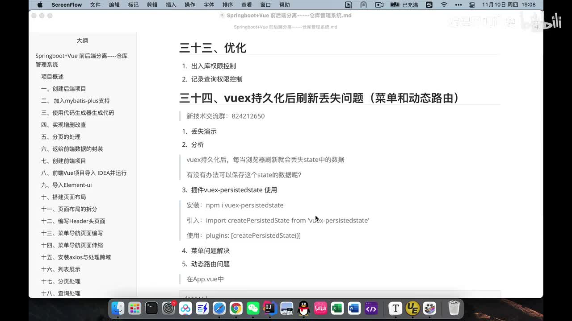Go to outline item 十七、分页处理
The image size is (572, 321).
tap(61, 281)
